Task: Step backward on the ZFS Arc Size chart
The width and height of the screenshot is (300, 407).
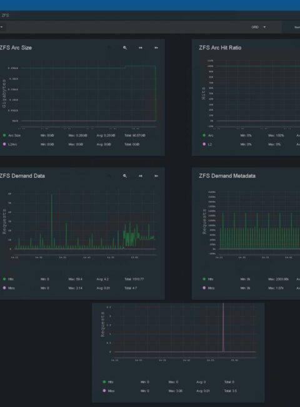Action: (x=141, y=48)
